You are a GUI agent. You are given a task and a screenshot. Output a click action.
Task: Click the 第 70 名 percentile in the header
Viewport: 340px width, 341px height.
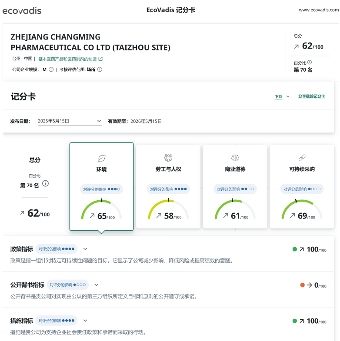point(303,70)
